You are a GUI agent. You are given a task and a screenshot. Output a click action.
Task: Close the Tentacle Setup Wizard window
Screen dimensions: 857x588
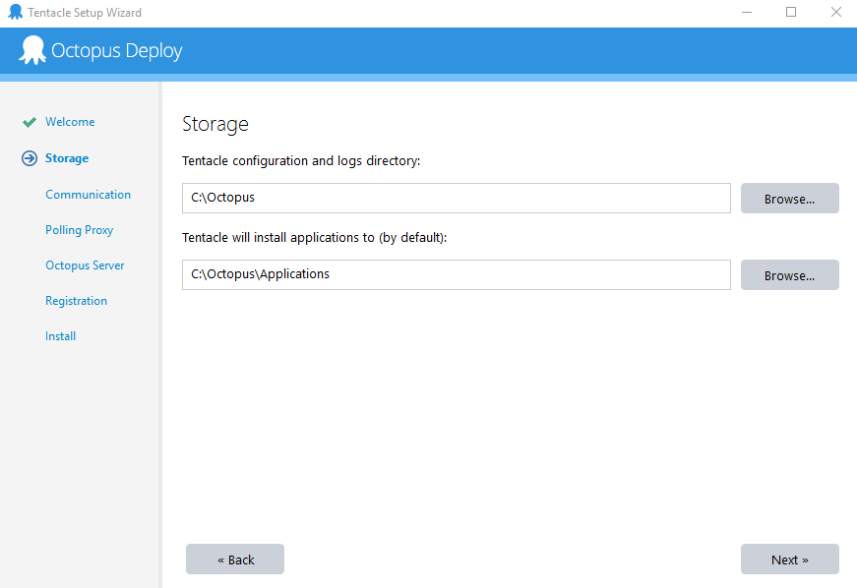[x=835, y=12]
